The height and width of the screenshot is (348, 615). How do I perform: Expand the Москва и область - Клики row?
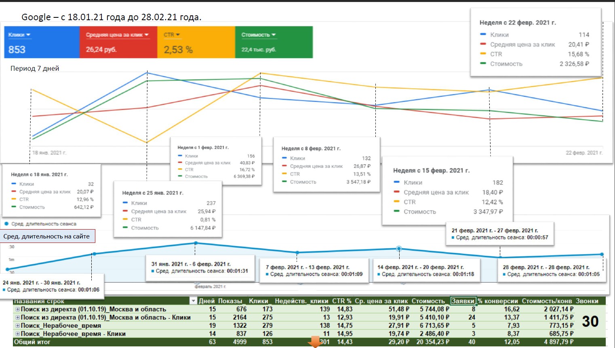point(17,317)
